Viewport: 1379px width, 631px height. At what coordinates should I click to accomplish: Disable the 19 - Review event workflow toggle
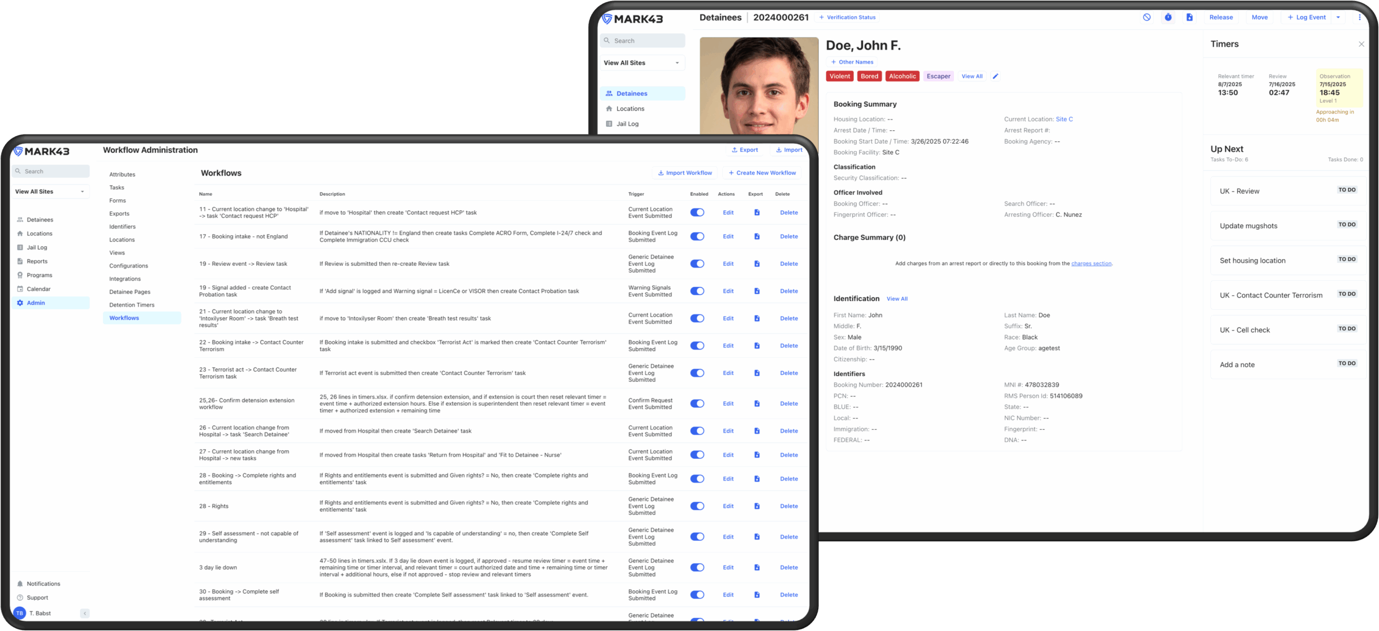[697, 264]
